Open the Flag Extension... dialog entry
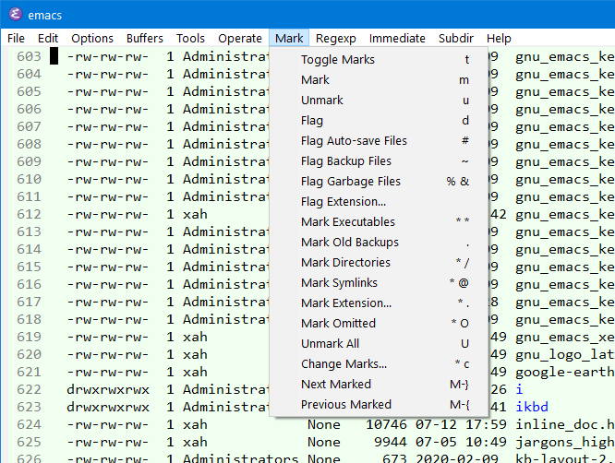 click(344, 202)
